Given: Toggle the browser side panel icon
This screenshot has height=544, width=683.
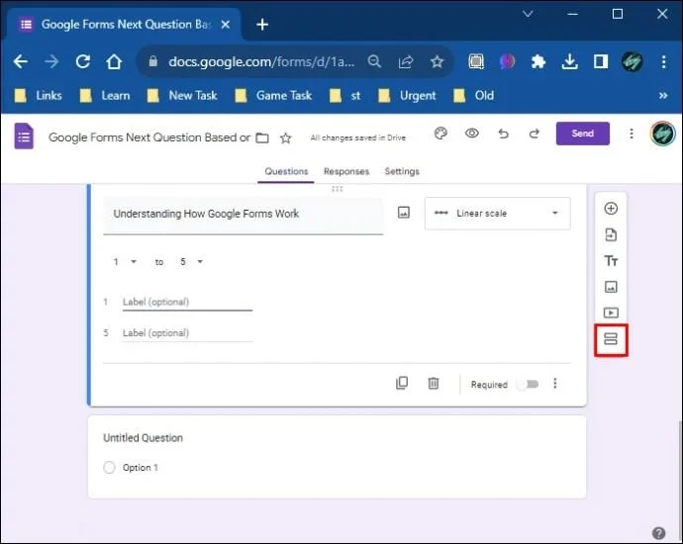Looking at the screenshot, I should coord(601,61).
